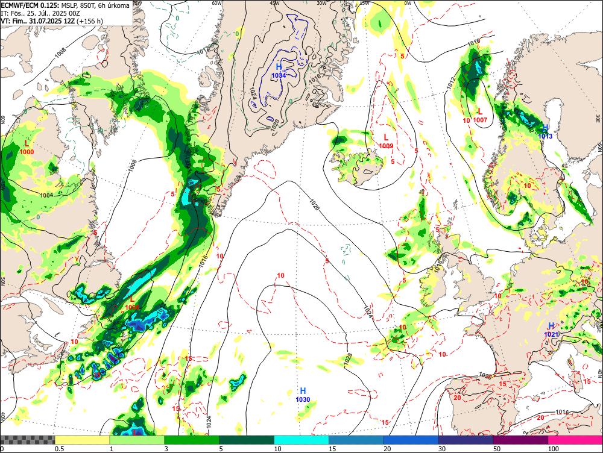Click the yellow 0.5–1 legend swatch
The width and height of the screenshot is (603, 453).
tap(82, 440)
